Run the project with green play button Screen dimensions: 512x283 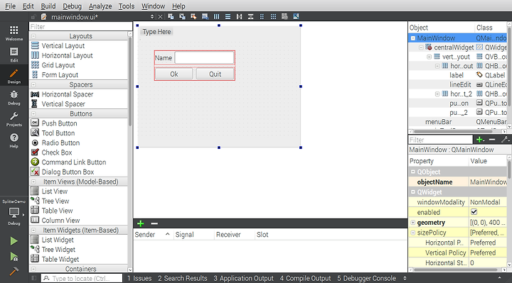point(14,241)
